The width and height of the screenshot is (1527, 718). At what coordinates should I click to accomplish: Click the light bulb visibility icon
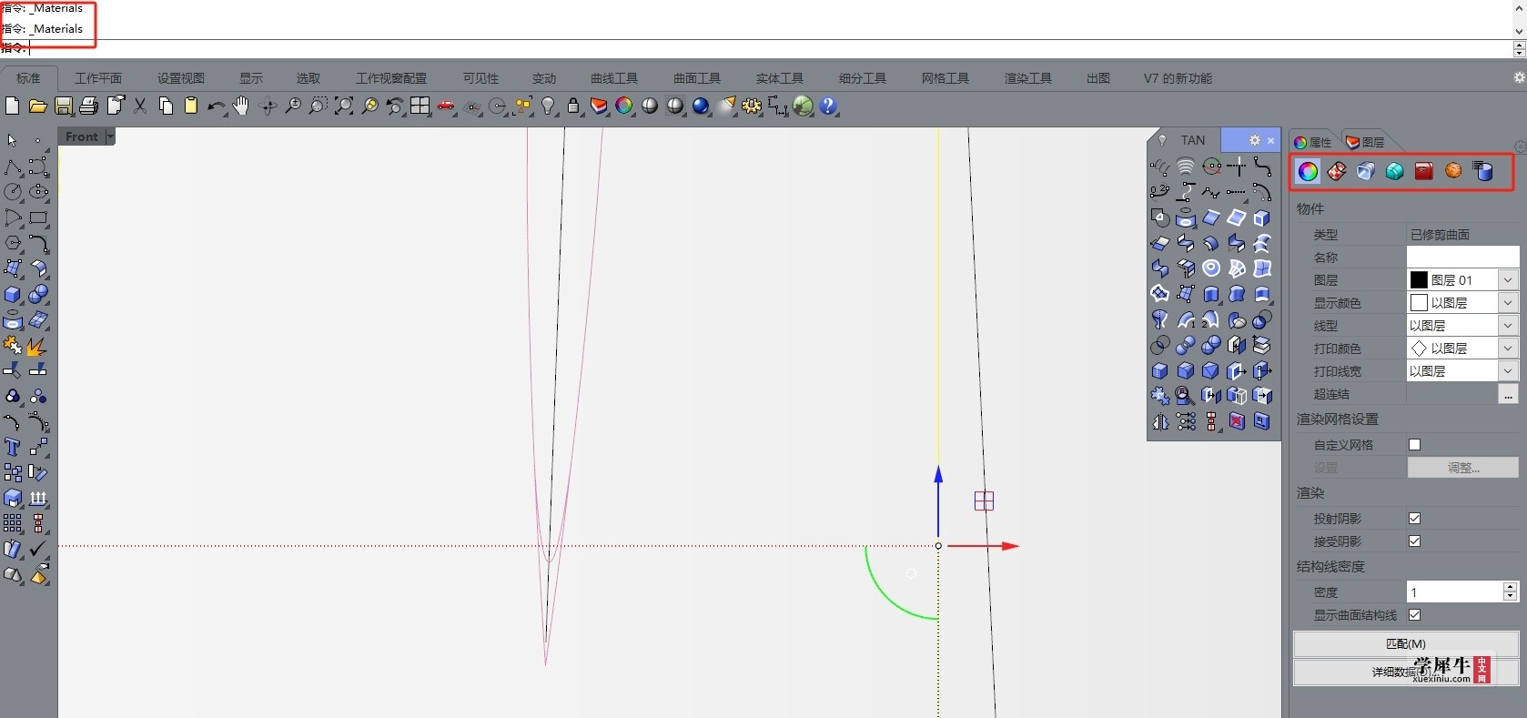[548, 106]
